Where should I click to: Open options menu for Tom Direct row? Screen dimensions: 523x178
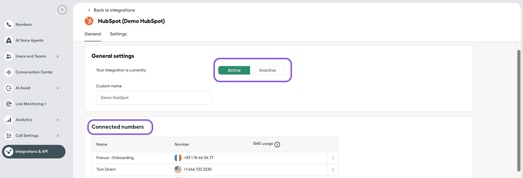(x=333, y=169)
